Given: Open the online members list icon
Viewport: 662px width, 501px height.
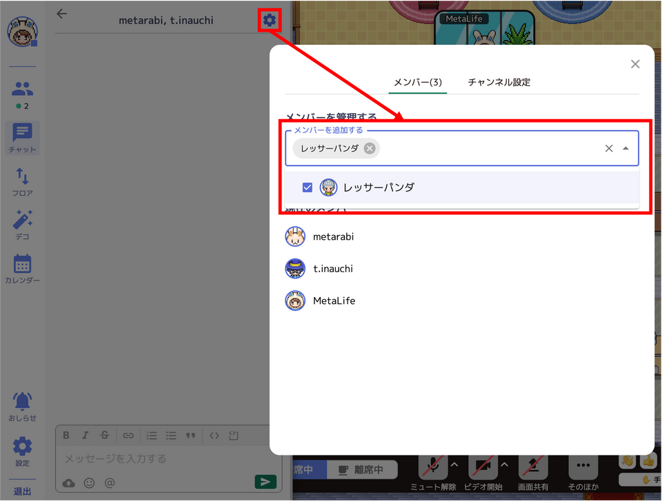Looking at the screenshot, I should pyautogui.click(x=22, y=89).
